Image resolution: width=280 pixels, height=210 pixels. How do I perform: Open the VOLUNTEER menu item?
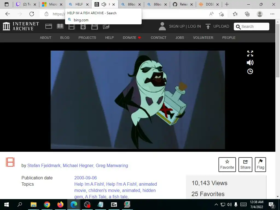[x=203, y=38]
